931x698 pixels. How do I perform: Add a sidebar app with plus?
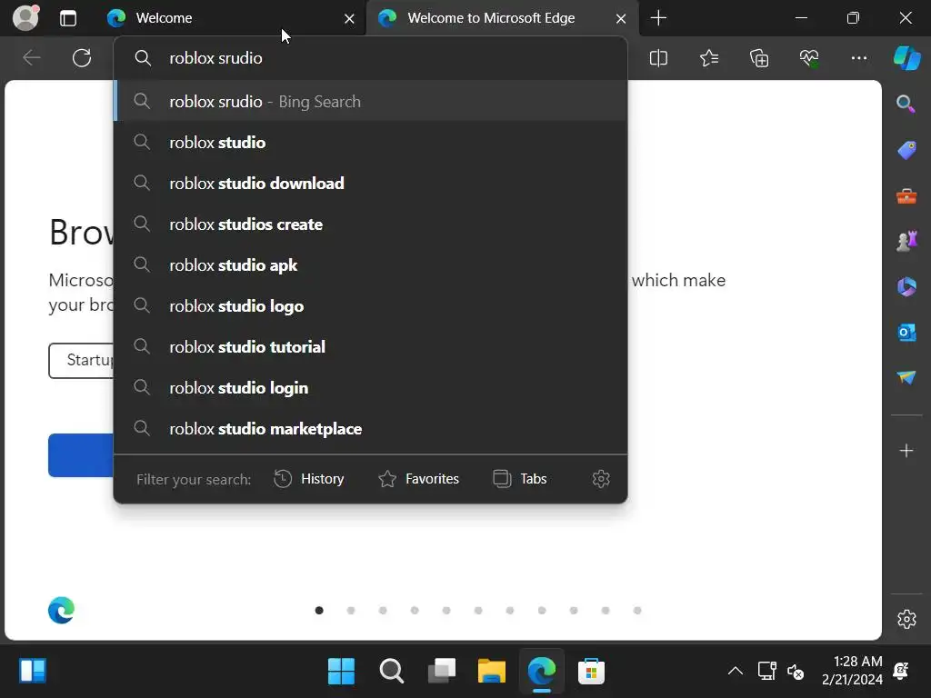coord(906,451)
